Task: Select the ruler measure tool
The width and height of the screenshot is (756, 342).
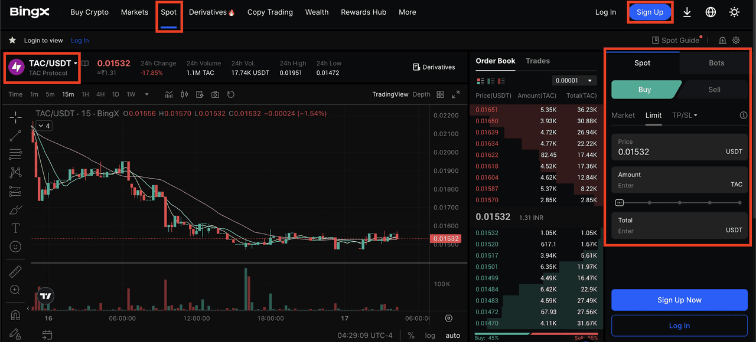Action: pos(15,271)
